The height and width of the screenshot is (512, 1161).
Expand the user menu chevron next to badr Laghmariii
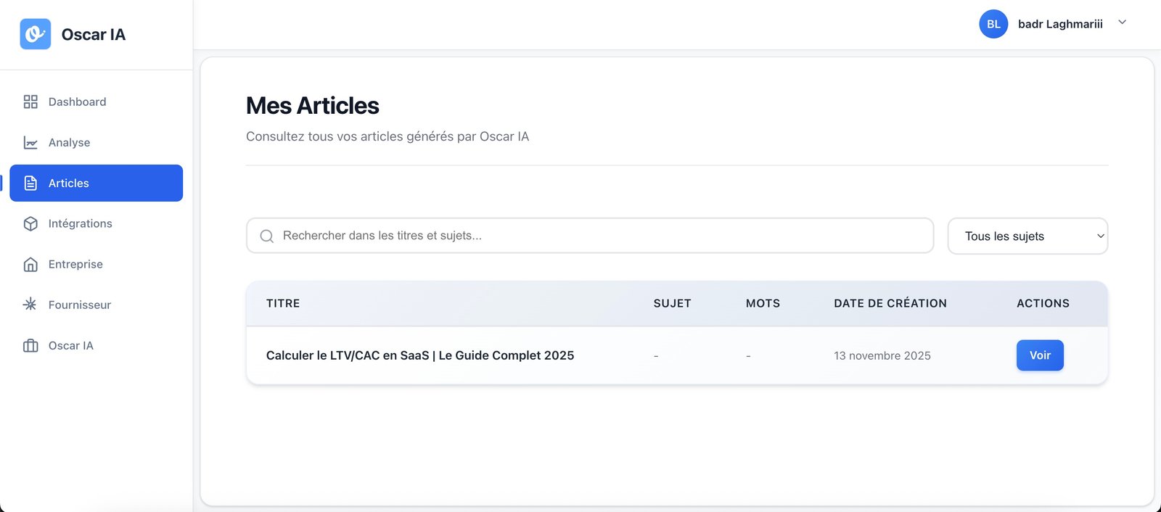pyautogui.click(x=1122, y=22)
